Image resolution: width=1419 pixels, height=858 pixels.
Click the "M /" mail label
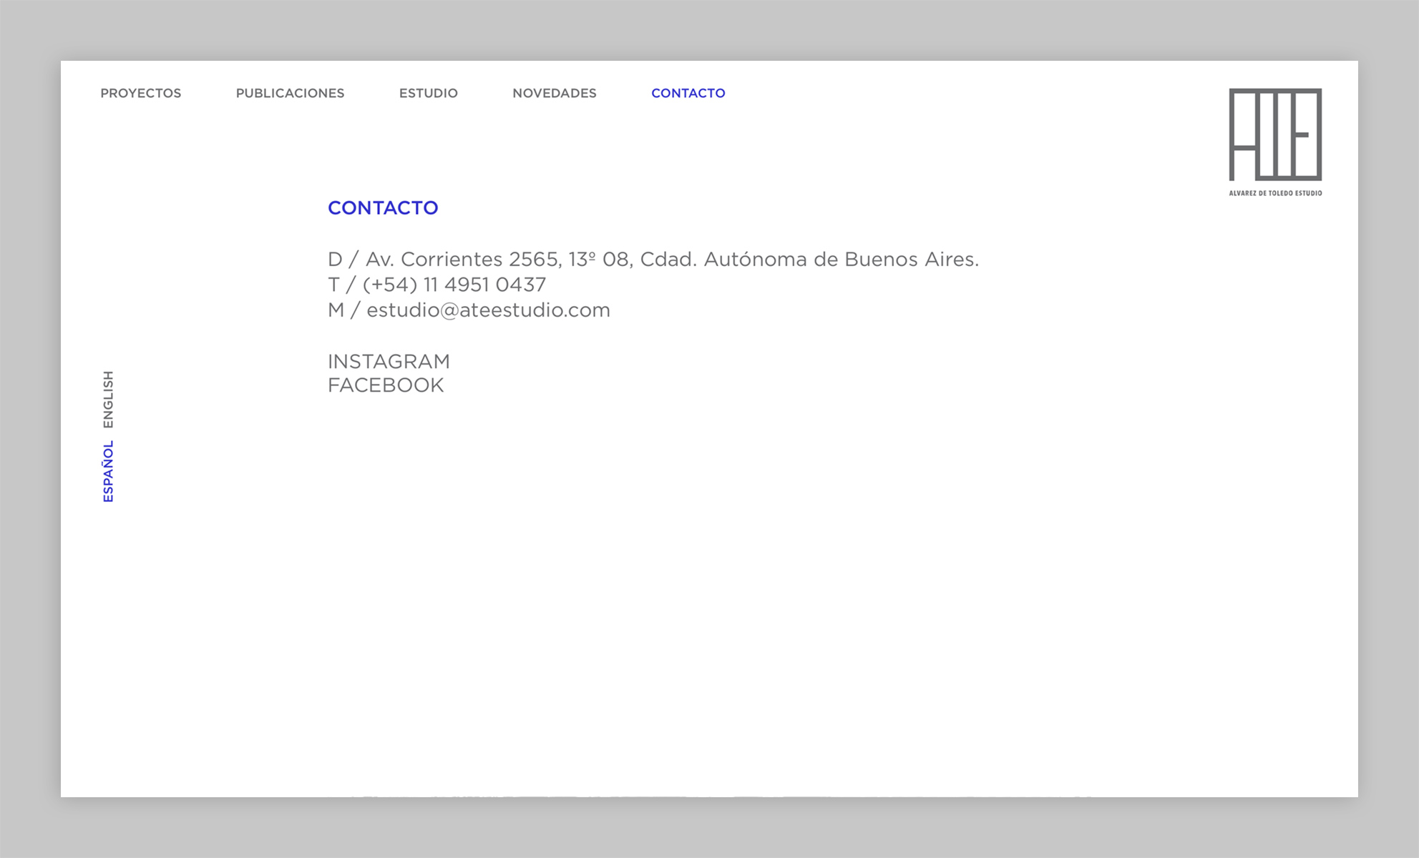pos(343,310)
